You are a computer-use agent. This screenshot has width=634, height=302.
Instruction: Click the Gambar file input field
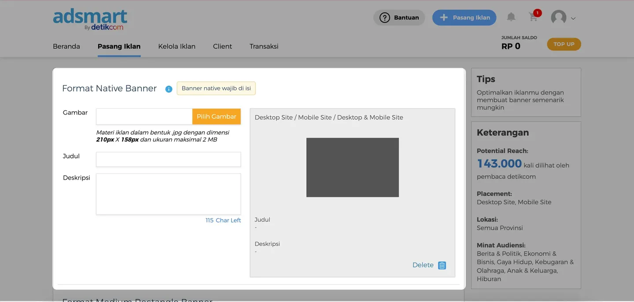(x=144, y=117)
